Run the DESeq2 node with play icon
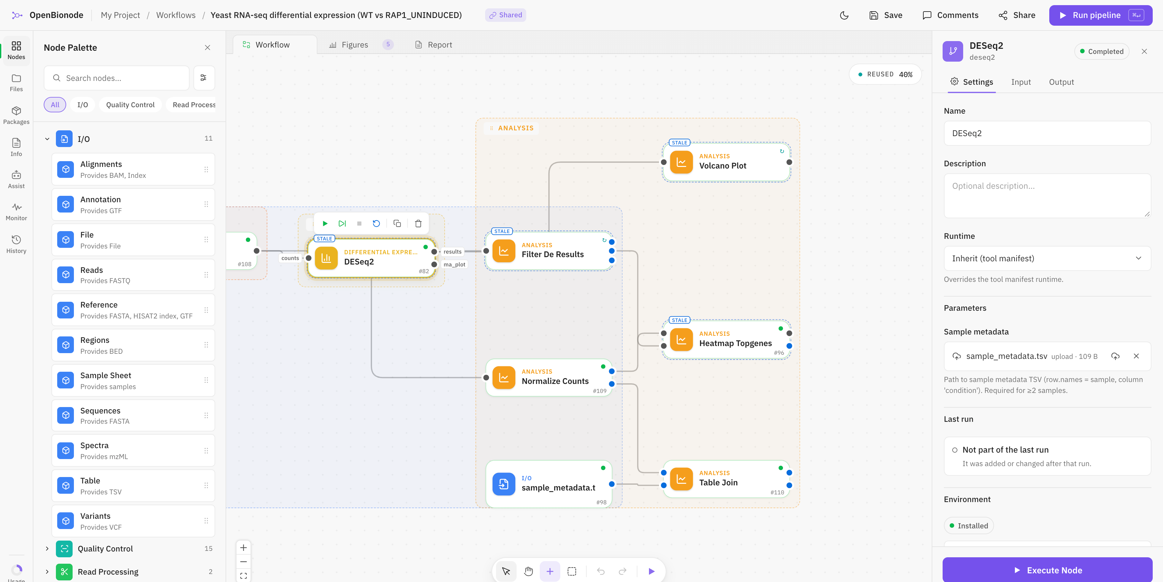Screen dimensions: 1163x582 [324, 223]
